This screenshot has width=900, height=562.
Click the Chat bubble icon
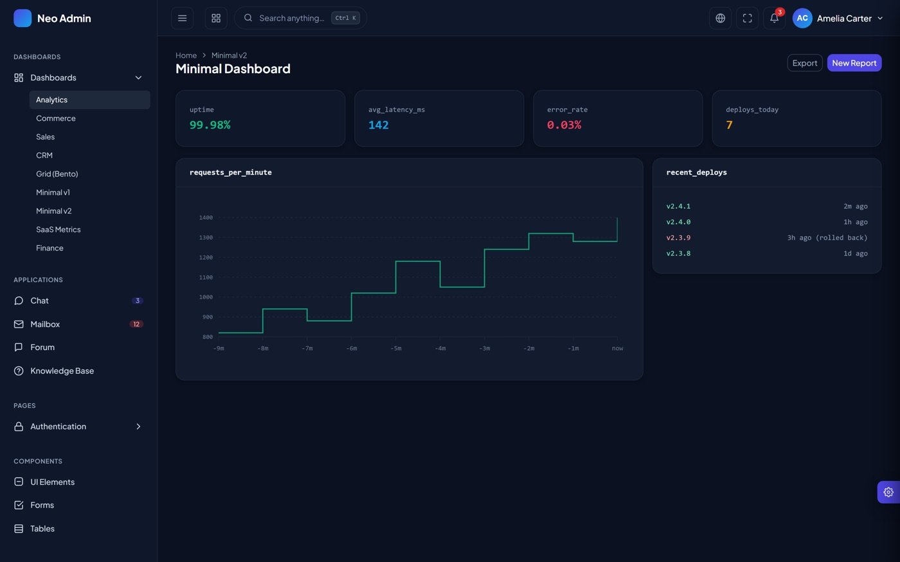19,301
